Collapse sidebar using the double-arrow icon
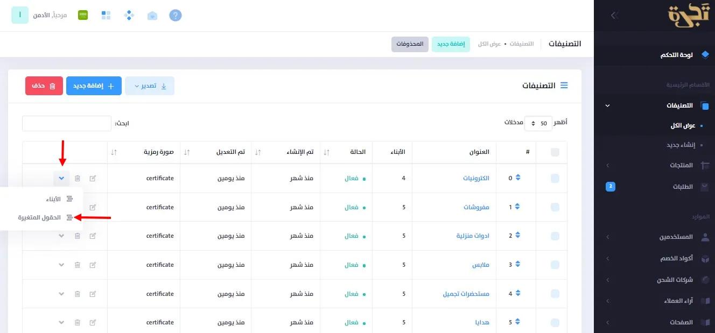Screen dimensions: 715x333 (x=614, y=16)
